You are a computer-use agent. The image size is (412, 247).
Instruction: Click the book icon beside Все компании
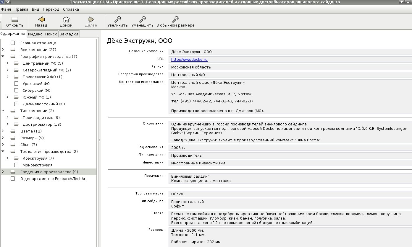point(13,50)
